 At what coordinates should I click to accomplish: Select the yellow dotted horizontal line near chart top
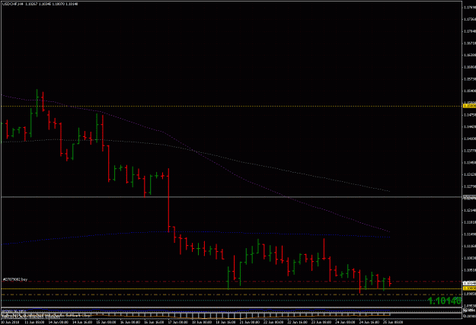231,107
